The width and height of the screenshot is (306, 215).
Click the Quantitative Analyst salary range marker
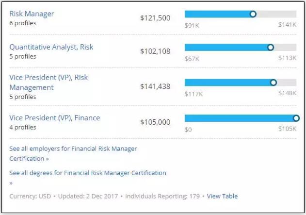click(x=271, y=47)
